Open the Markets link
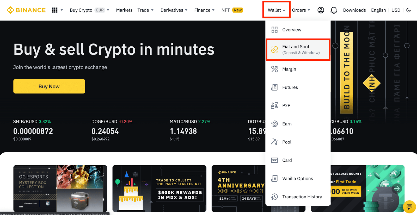 (124, 10)
